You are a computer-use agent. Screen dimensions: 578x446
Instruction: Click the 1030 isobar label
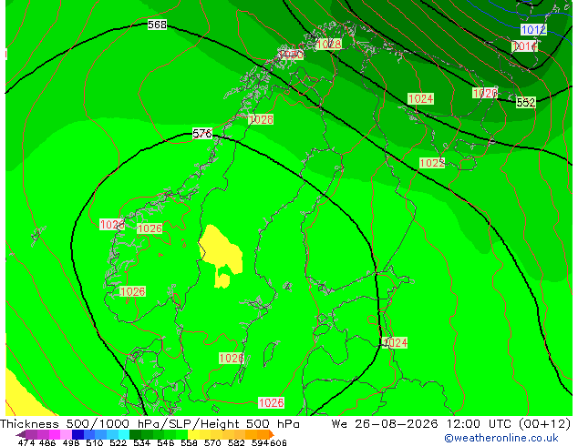pos(291,55)
